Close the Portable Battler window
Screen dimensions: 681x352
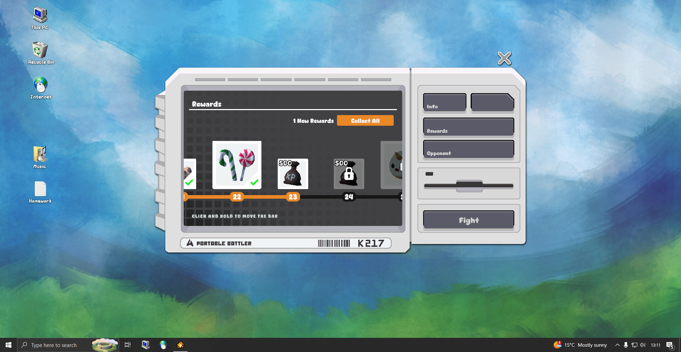[x=504, y=58]
